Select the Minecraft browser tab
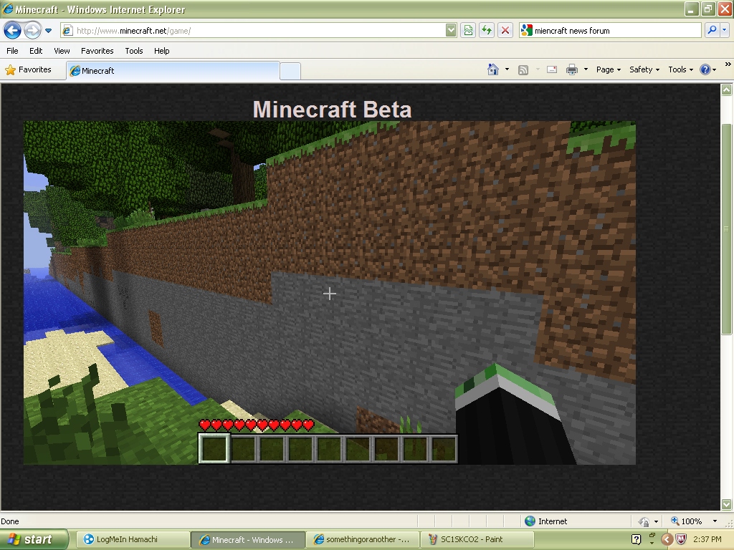The width and height of the screenshot is (734, 550). pos(173,71)
